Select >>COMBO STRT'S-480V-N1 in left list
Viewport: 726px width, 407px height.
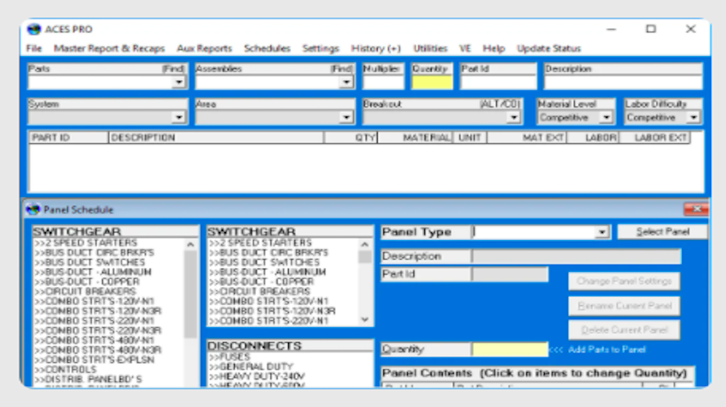coord(94,340)
